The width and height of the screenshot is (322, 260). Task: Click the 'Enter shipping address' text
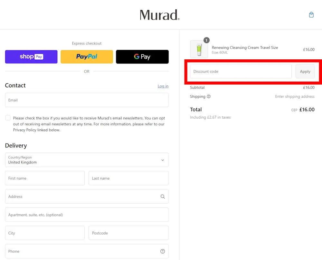(295, 96)
